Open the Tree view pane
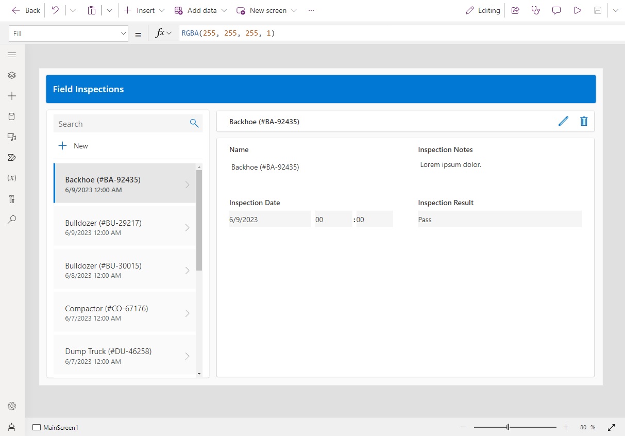625x436 pixels. (x=12, y=75)
